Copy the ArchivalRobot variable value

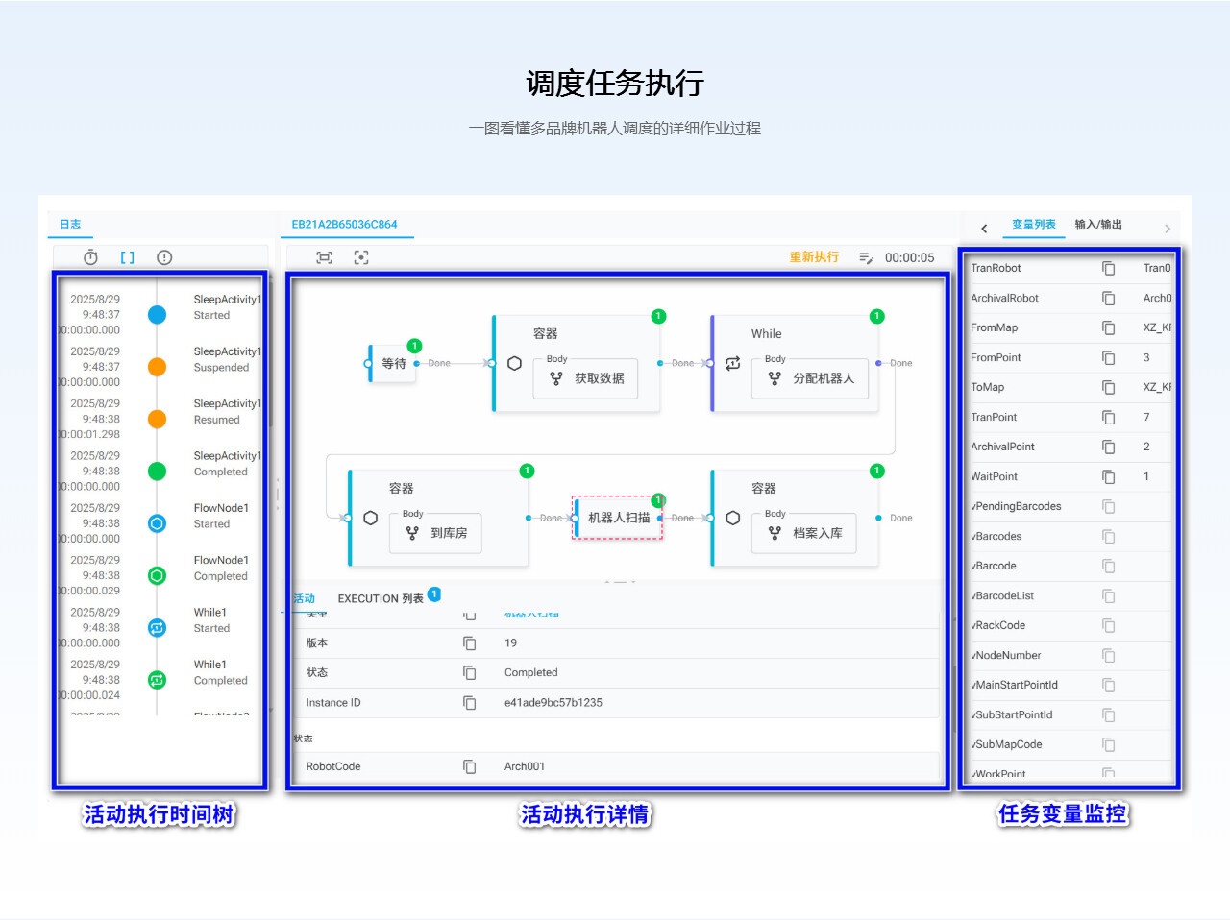(1108, 298)
